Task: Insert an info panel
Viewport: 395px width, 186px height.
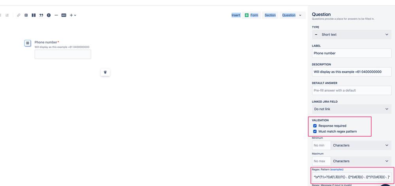Action: pyautogui.click(x=49, y=15)
